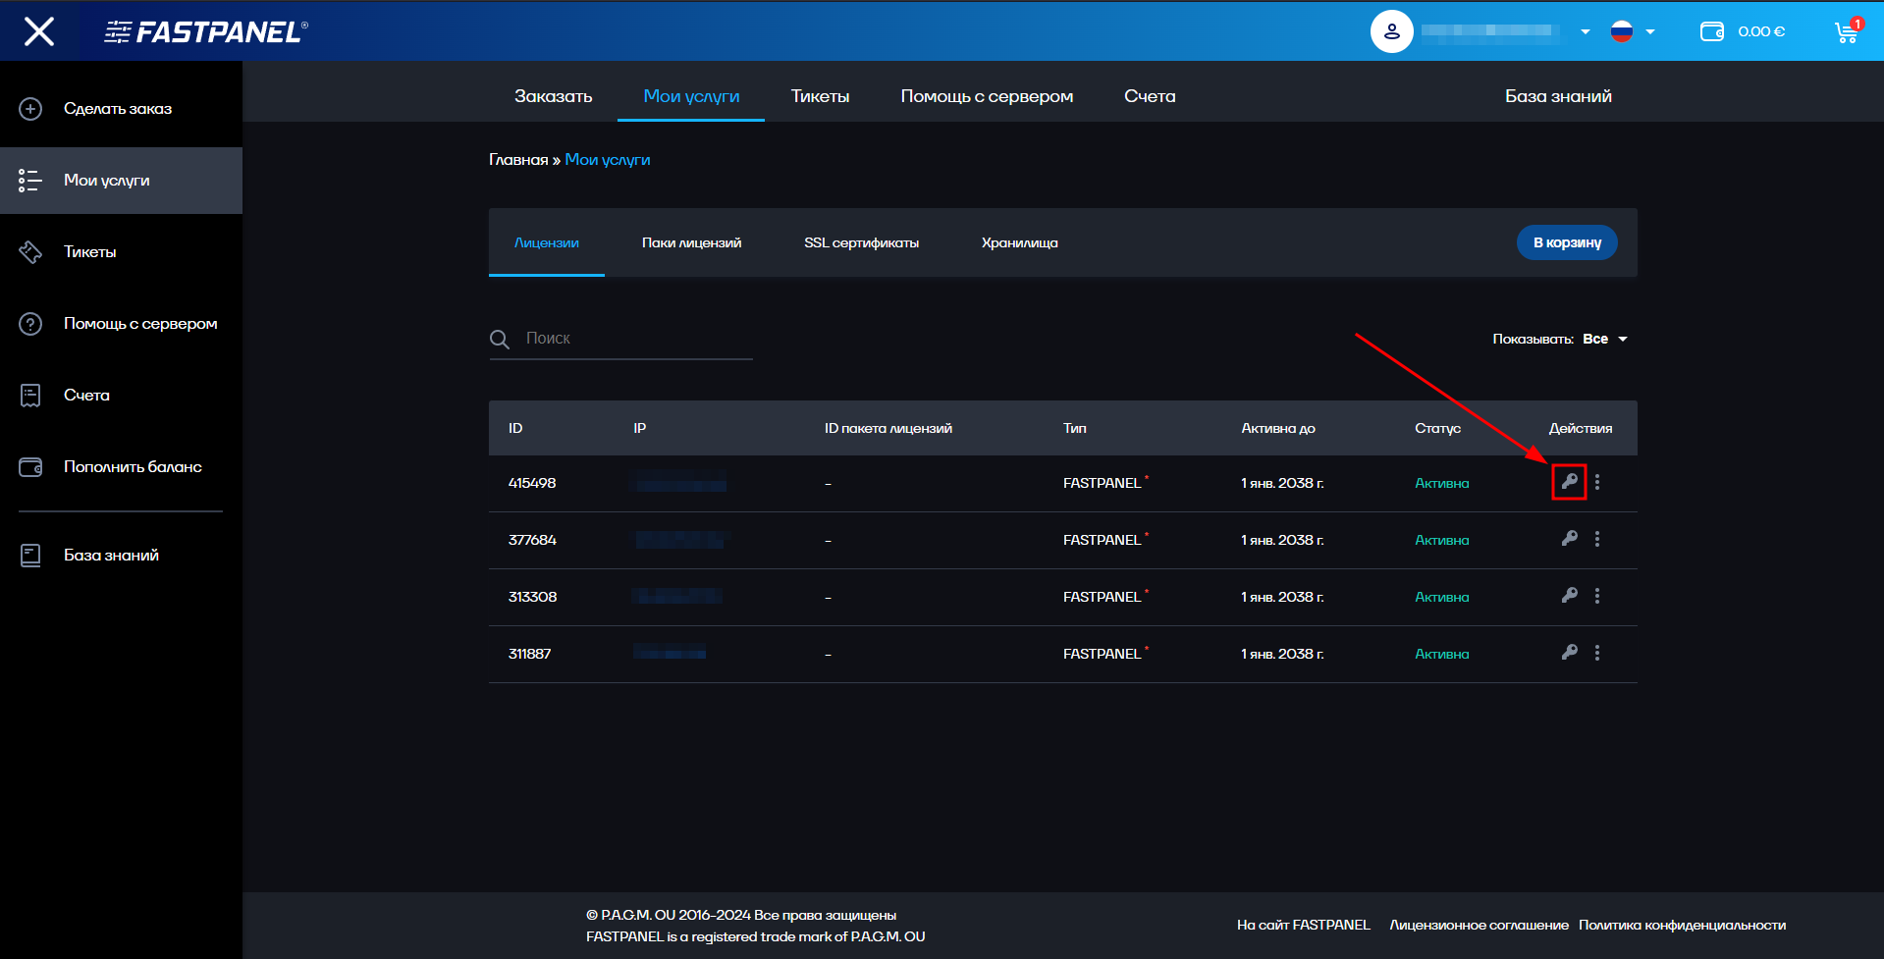The image size is (1884, 959).
Task: Open the Пополнить баланс card icon
Action: point(29,467)
